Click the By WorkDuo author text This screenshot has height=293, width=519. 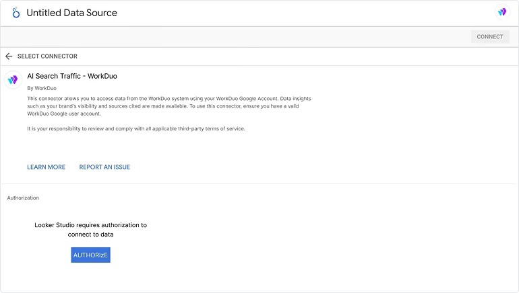[42, 88]
